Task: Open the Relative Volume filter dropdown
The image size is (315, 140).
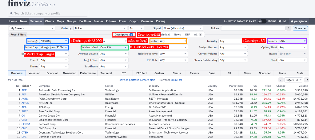Action: pyautogui.click(x=173, y=54)
